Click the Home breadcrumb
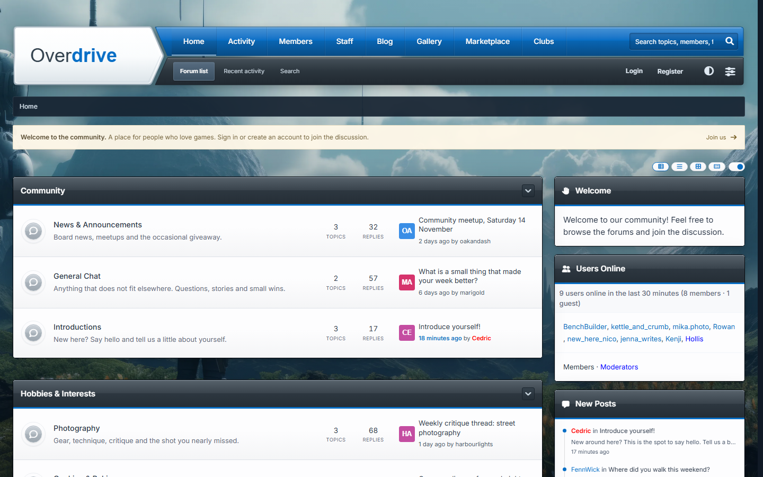763x477 pixels. [x=29, y=107]
